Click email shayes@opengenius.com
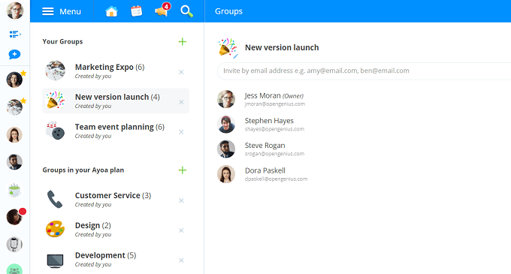The image size is (511, 274). click(x=274, y=129)
